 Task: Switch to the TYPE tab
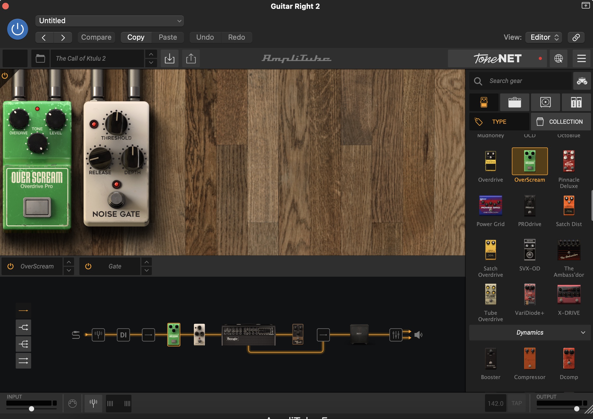pyautogui.click(x=499, y=122)
